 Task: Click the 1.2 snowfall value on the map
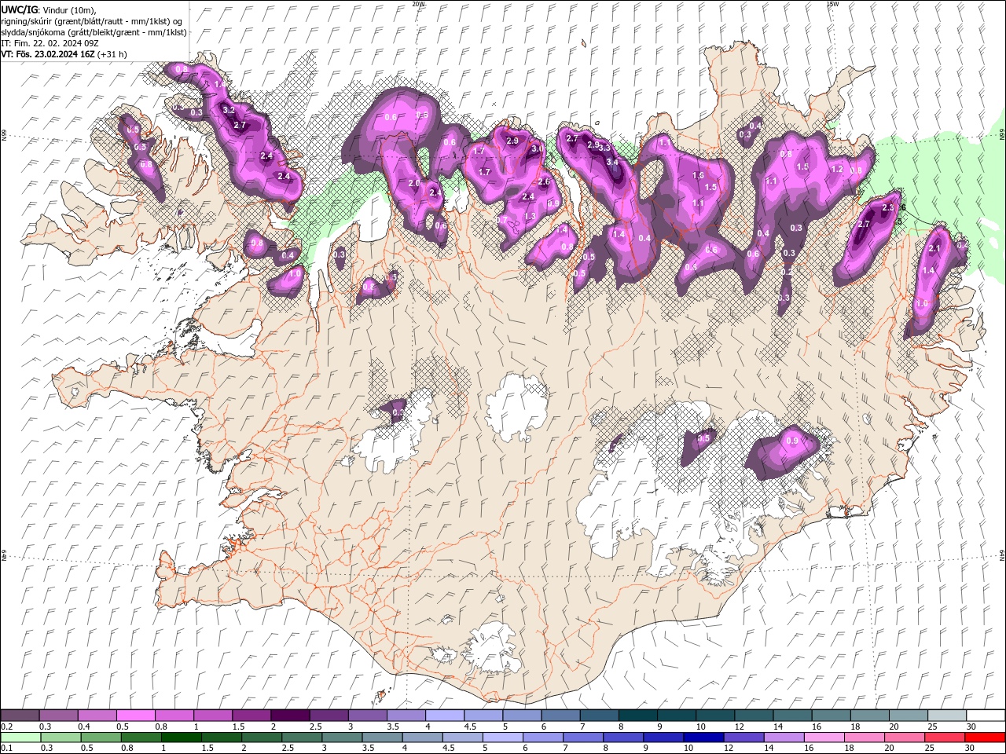(837, 169)
